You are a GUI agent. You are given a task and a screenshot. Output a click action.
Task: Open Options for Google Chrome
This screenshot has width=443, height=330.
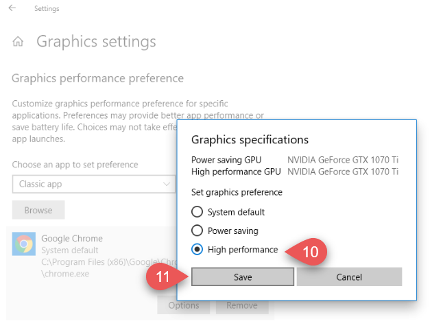(184, 305)
